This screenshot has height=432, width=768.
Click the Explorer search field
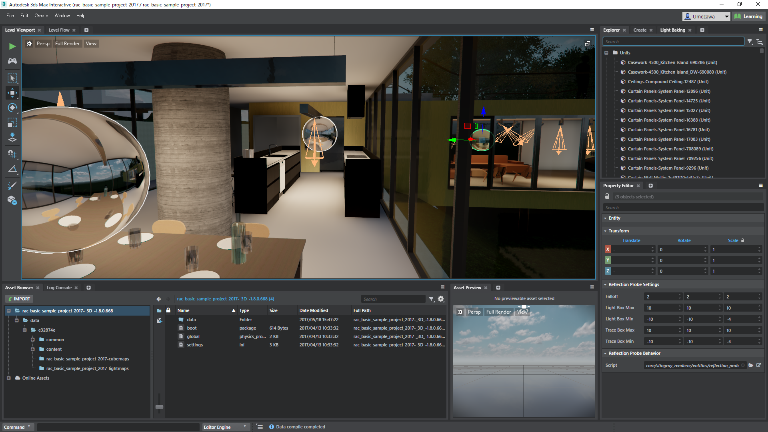(674, 42)
